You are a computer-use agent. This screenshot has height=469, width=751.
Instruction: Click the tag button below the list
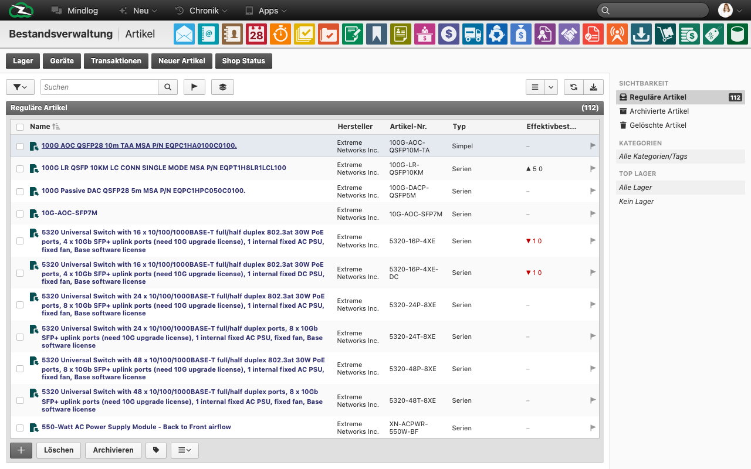point(156,450)
